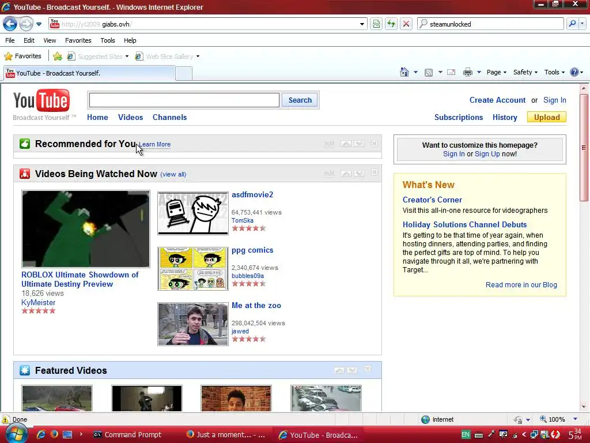This screenshot has width=590, height=443.
Task: Click the Windows Start orb
Action: pyautogui.click(x=16, y=434)
